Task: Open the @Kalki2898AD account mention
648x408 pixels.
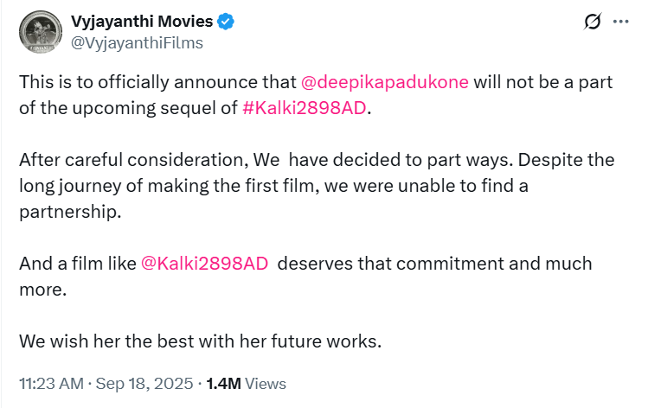Action: click(x=203, y=263)
